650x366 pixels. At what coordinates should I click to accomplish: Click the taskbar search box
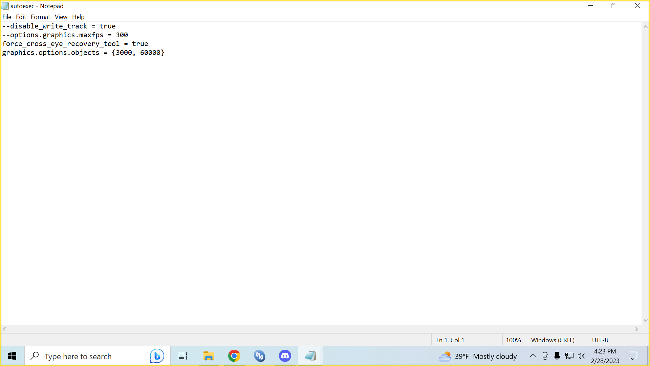coord(97,356)
